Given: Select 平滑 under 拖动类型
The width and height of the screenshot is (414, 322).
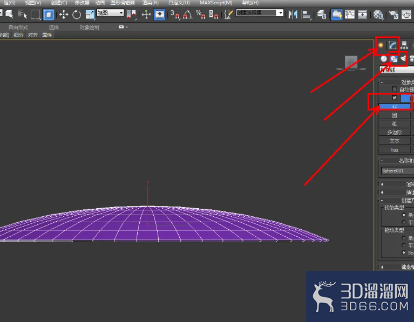Looking at the screenshot, I should (x=403, y=245).
